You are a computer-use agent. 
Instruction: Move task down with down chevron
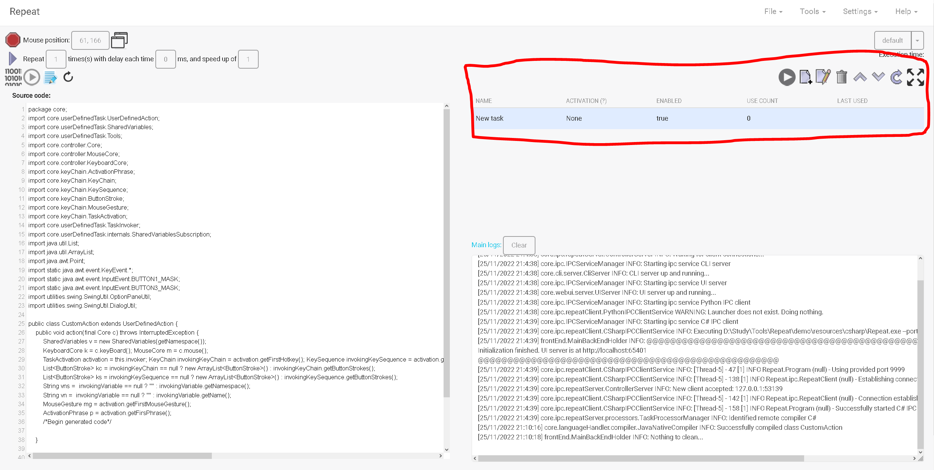(878, 77)
